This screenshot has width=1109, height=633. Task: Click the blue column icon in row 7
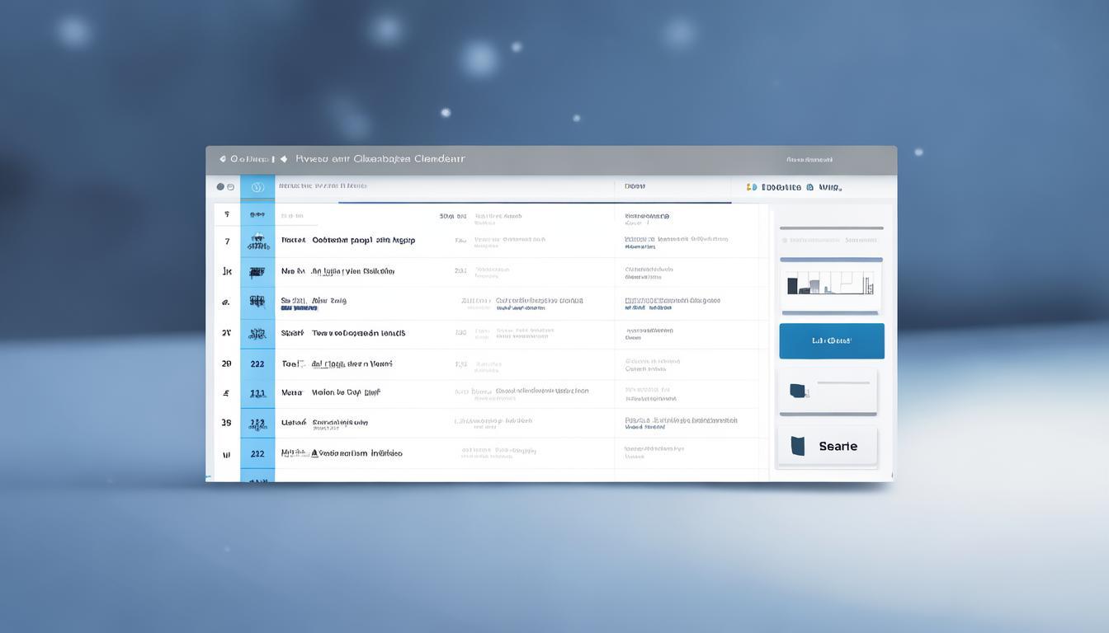point(257,241)
